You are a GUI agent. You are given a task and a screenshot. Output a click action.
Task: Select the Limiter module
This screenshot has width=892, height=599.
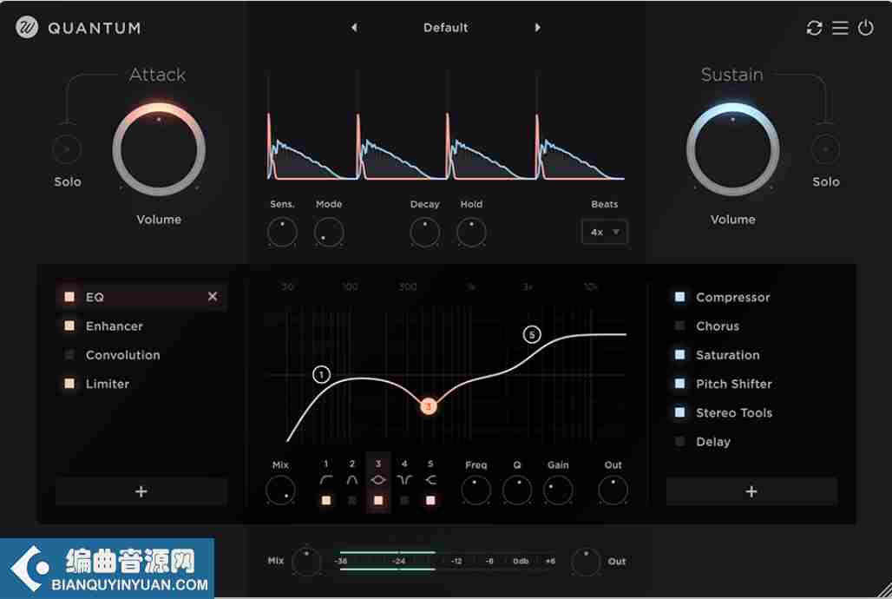coord(108,385)
